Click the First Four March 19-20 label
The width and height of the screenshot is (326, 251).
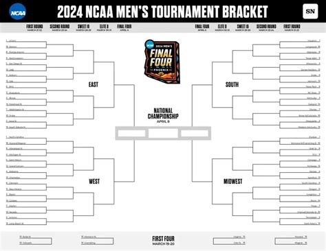coord(163,241)
